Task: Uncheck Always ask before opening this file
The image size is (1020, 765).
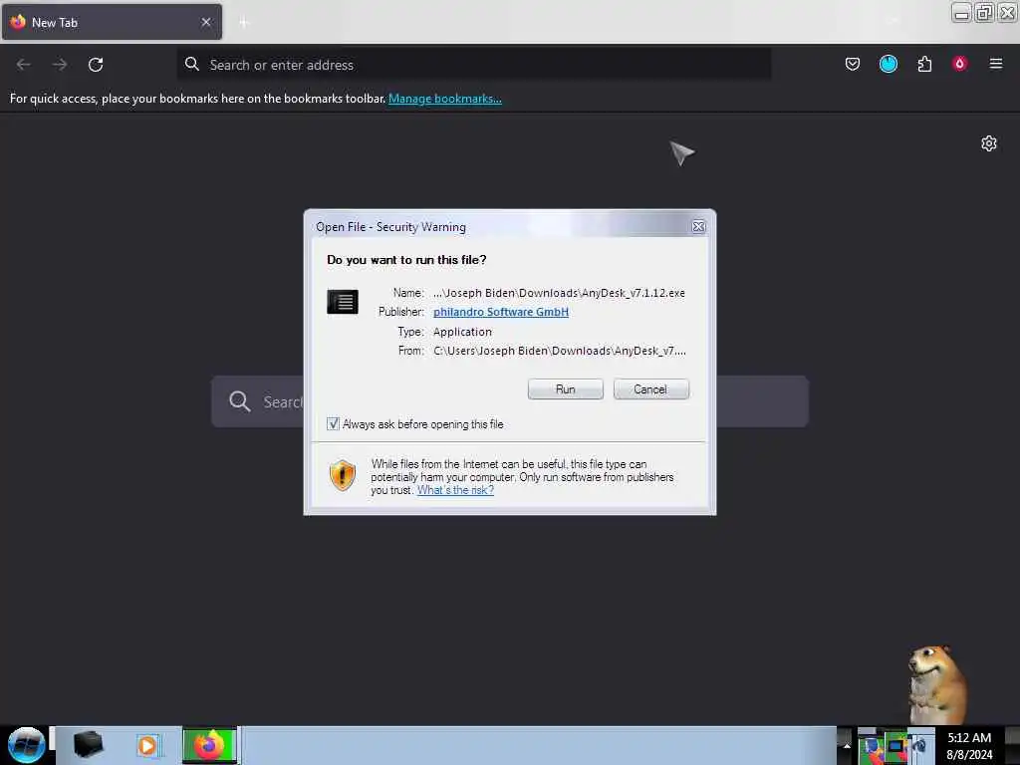Action: tap(333, 424)
